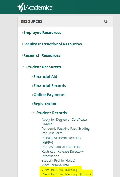Screen dimensions: 120x177
Task: Expand the Employee Resources chevron
Action: point(22,33)
